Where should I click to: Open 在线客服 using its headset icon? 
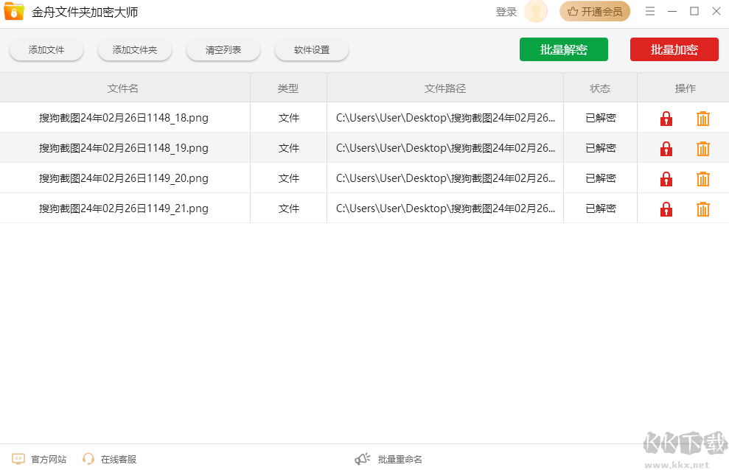tap(88, 458)
